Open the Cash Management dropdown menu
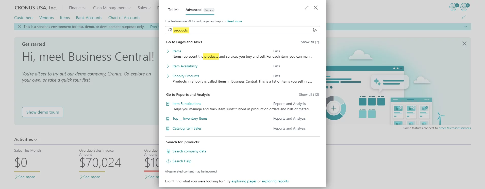This screenshot has height=189, width=485. [111, 8]
